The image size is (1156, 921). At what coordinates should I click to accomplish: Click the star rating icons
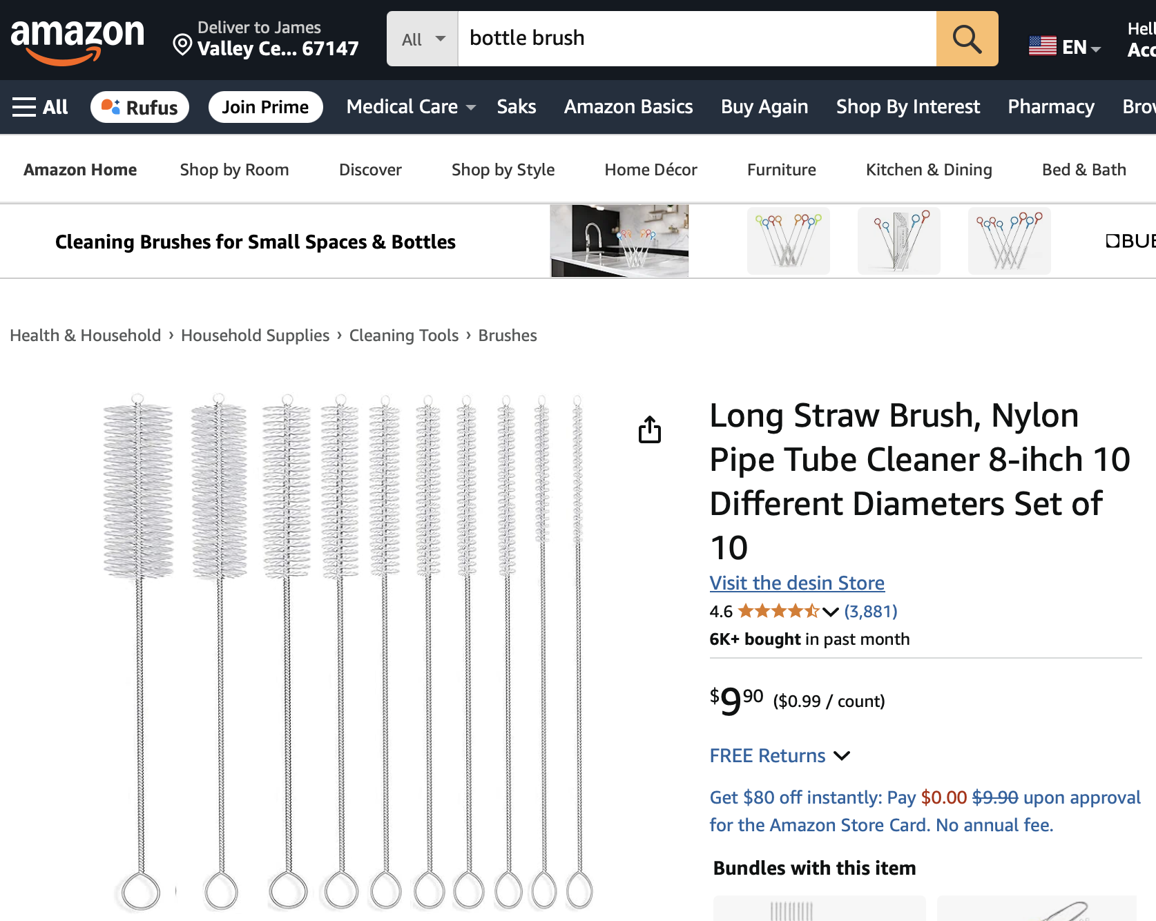[x=778, y=611]
